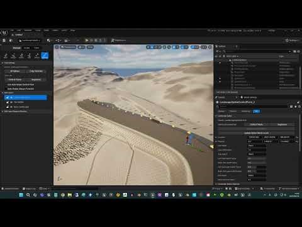Toggle lock on the second edit layer

(x=8, y=102)
